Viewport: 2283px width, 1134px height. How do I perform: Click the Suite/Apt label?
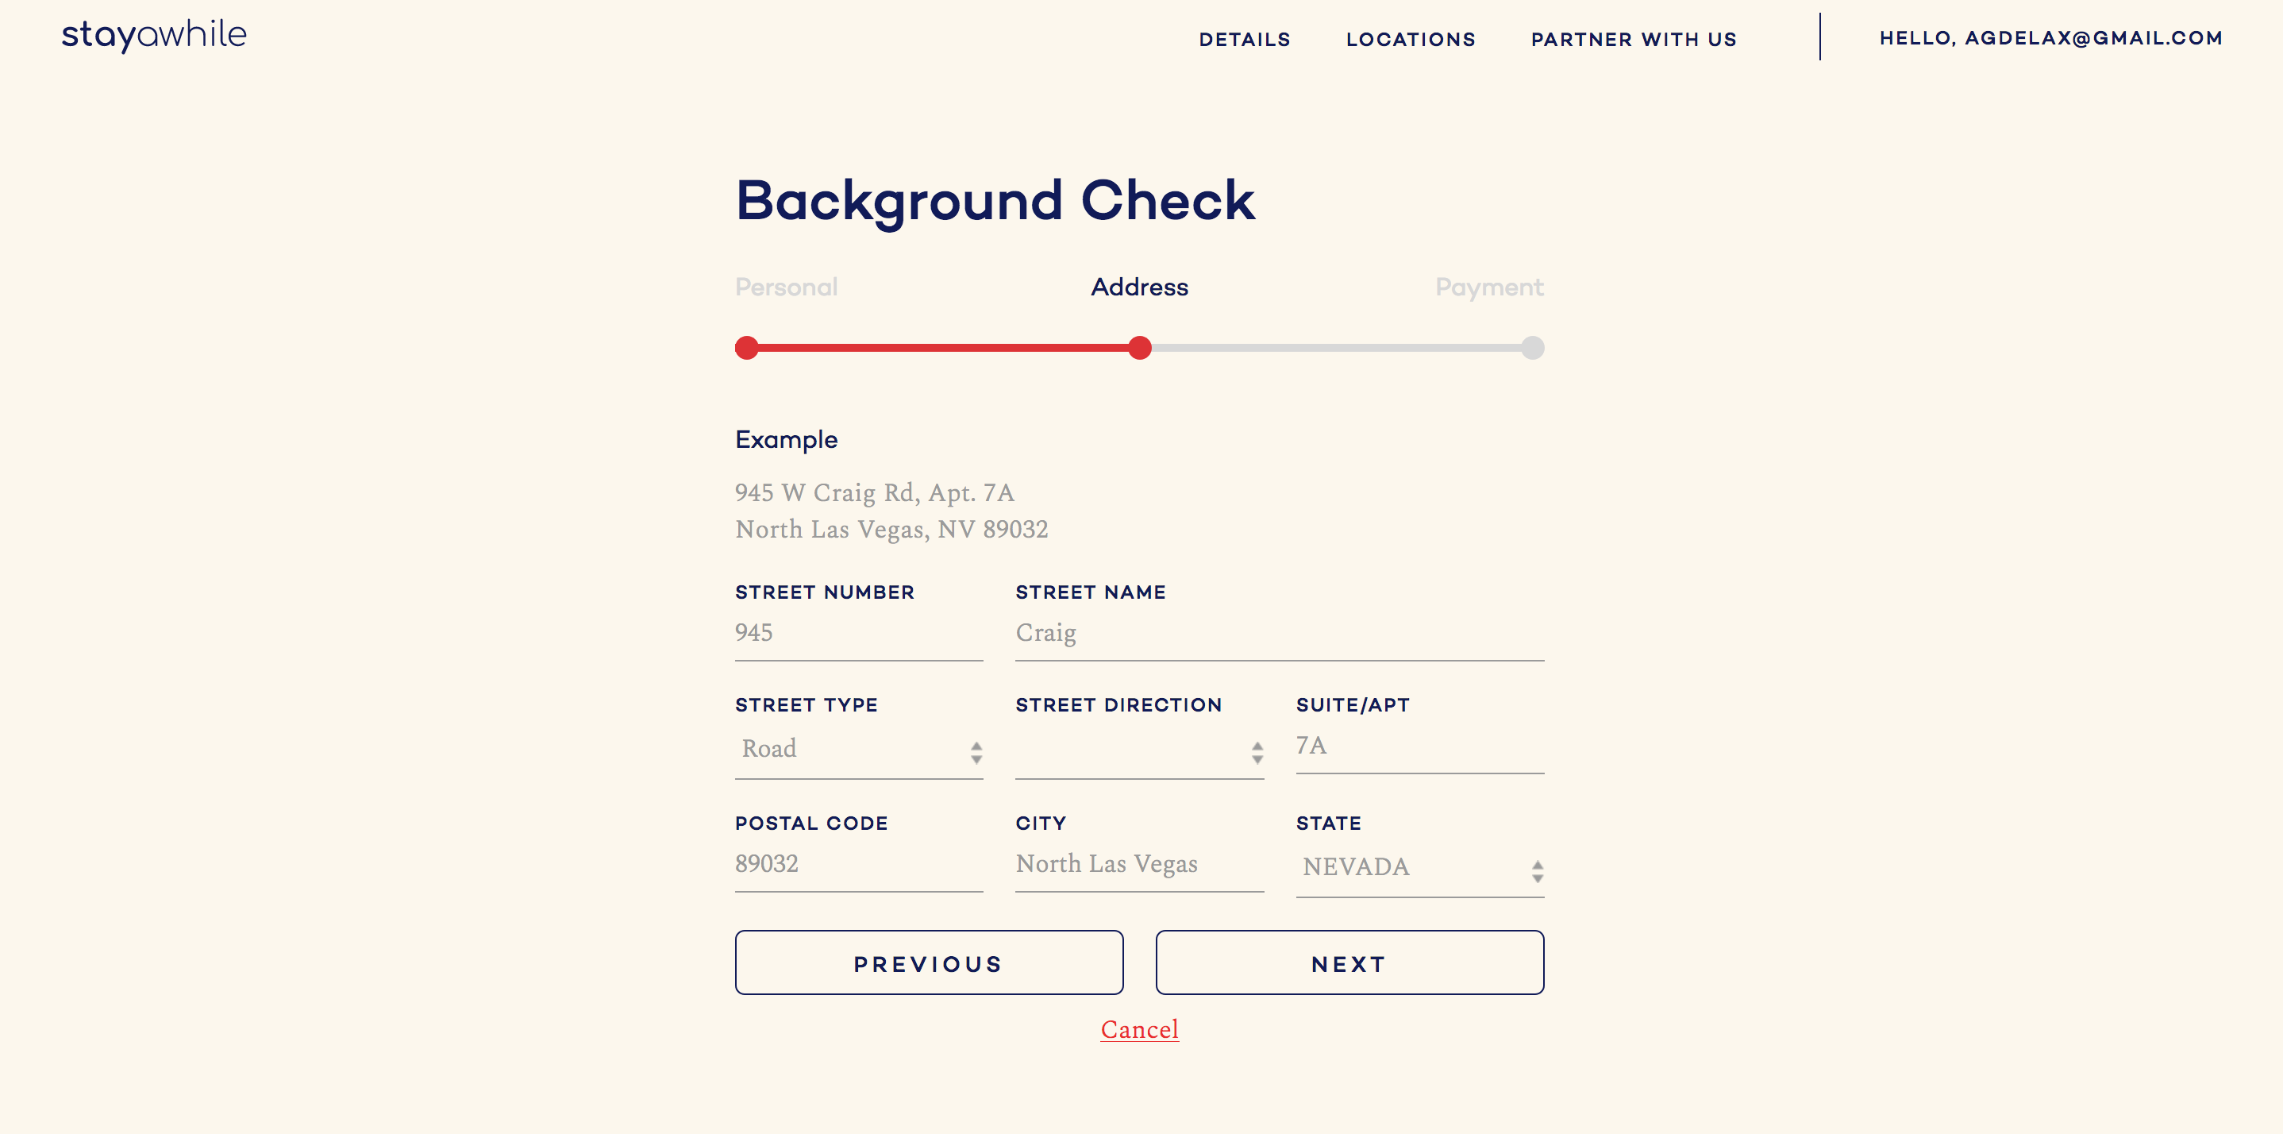[x=1353, y=705]
